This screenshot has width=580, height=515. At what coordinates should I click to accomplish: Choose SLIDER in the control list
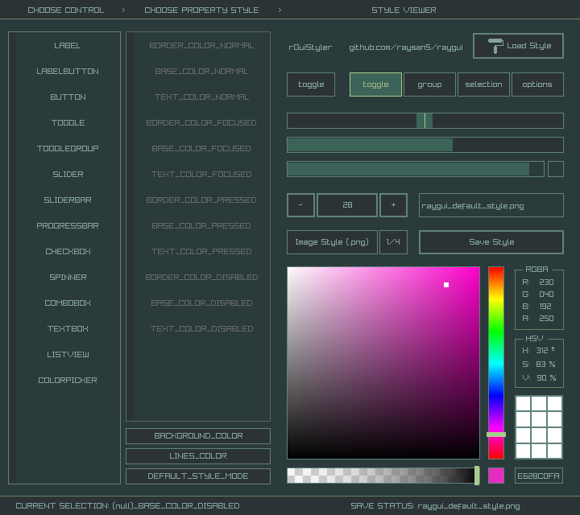[68, 175]
